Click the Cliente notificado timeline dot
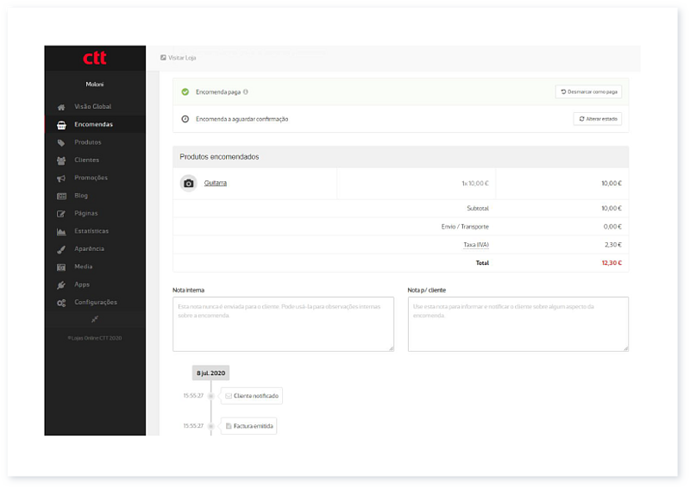The image size is (690, 489). click(x=210, y=396)
